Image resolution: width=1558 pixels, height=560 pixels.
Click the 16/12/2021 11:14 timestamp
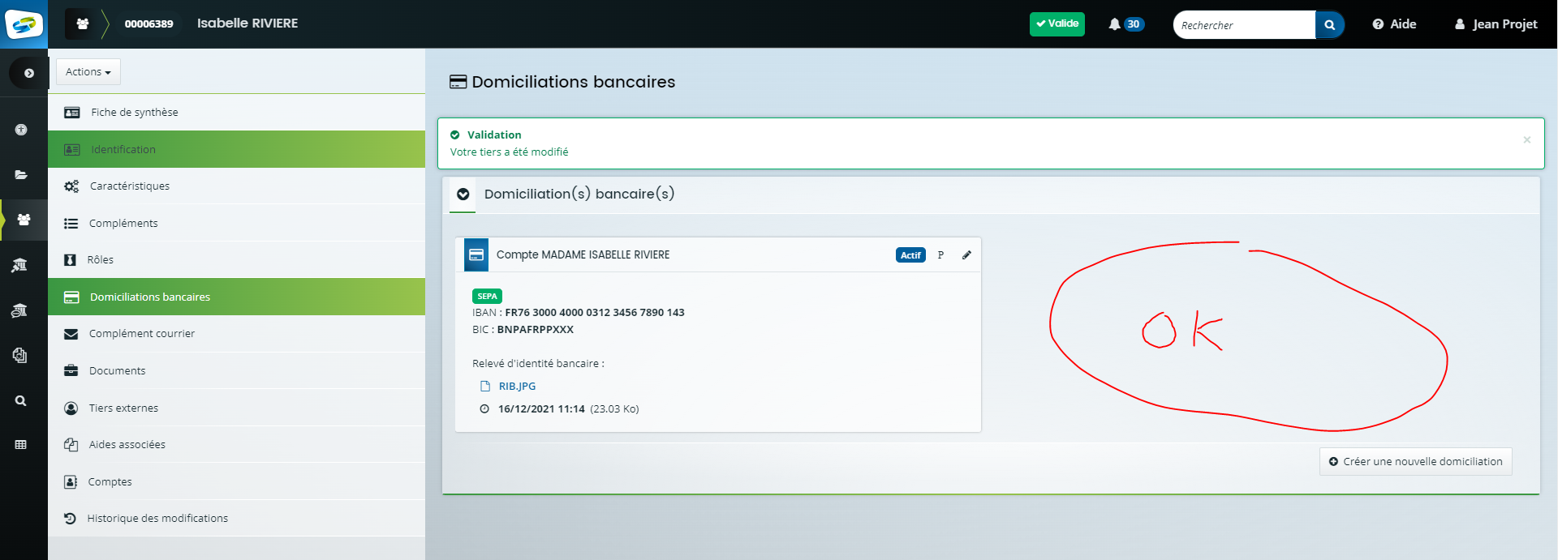pyautogui.click(x=541, y=409)
